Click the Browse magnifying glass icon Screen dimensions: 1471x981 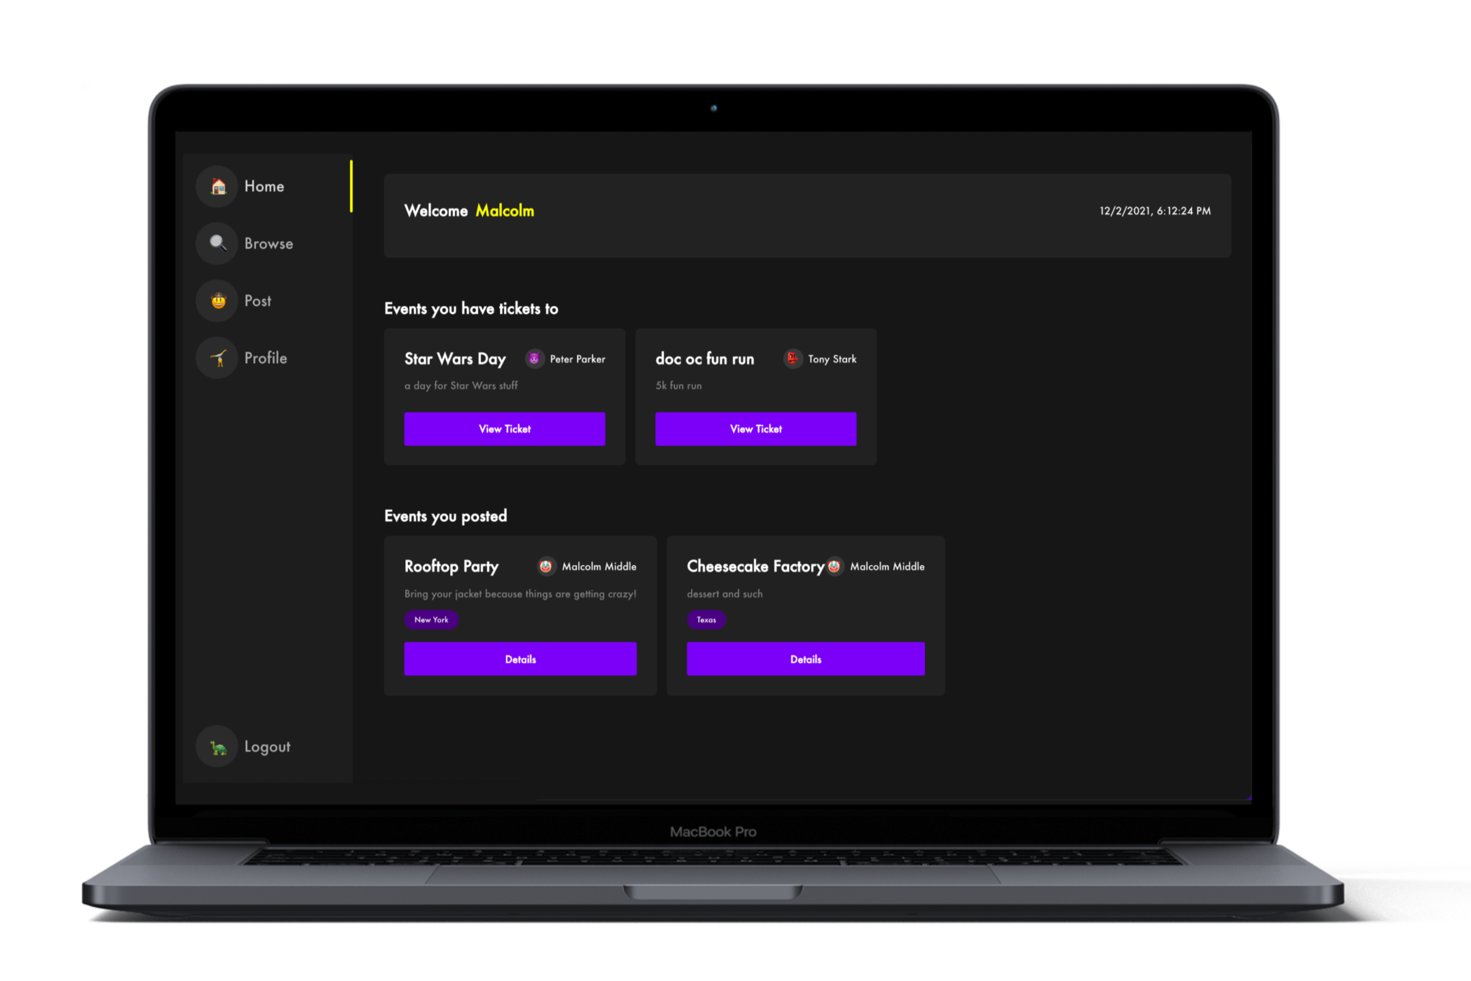click(x=218, y=243)
